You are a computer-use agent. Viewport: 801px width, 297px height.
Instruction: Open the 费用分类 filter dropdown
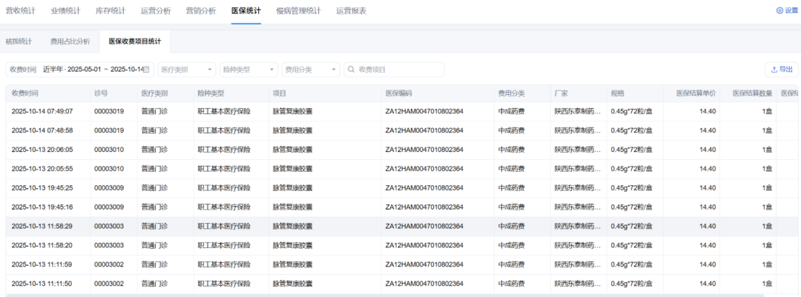(x=311, y=70)
